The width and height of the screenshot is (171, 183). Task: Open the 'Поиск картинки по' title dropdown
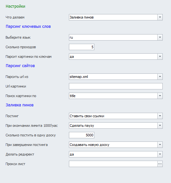pos(160,96)
